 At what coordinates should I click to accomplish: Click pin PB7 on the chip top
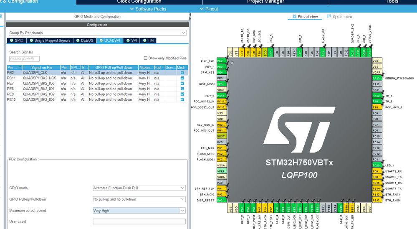271,52
